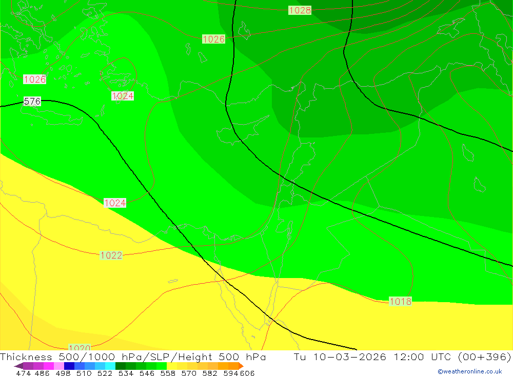The width and height of the screenshot is (513, 376).
Task: Click the 1020 isobar label
Action: pyautogui.click(x=80, y=347)
